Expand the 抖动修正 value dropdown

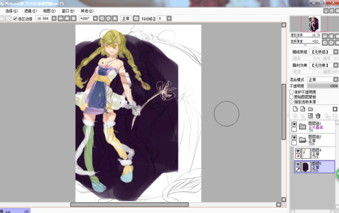pyautogui.click(x=169, y=19)
